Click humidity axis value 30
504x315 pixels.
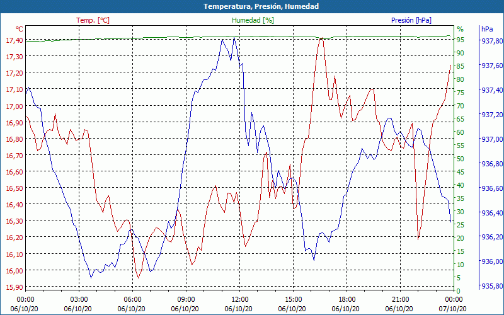461,212
